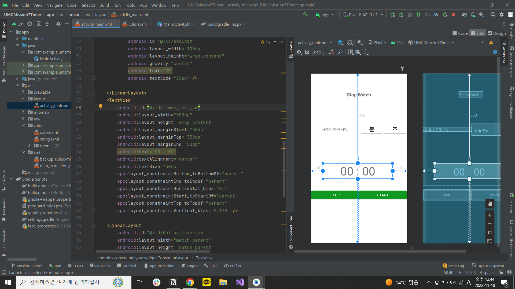Click the Profile app gauge icon

[436, 15]
